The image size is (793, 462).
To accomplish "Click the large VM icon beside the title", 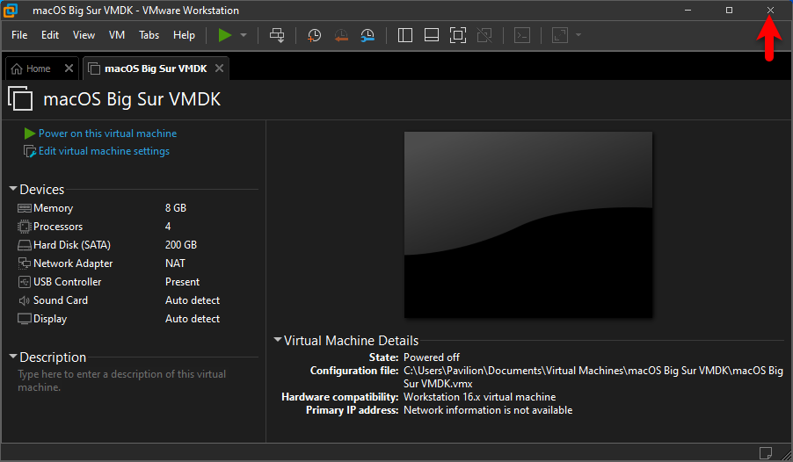I will pyautogui.click(x=20, y=98).
